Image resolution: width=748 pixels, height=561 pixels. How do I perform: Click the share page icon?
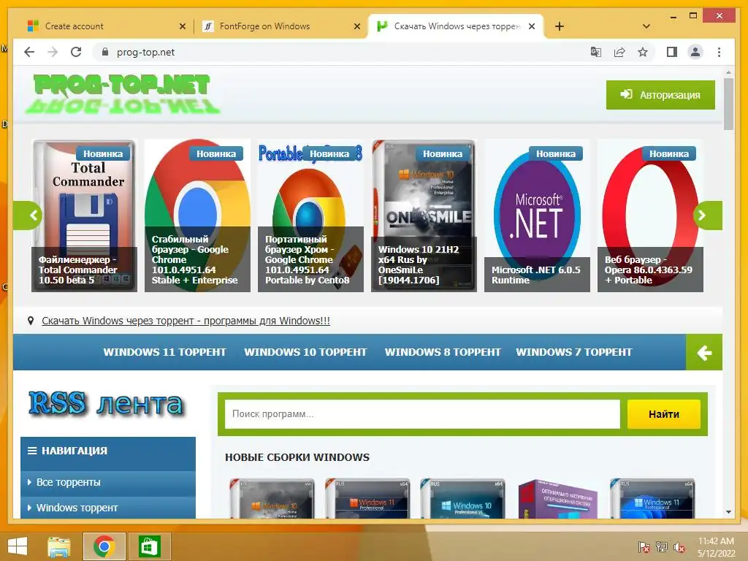pyautogui.click(x=619, y=52)
